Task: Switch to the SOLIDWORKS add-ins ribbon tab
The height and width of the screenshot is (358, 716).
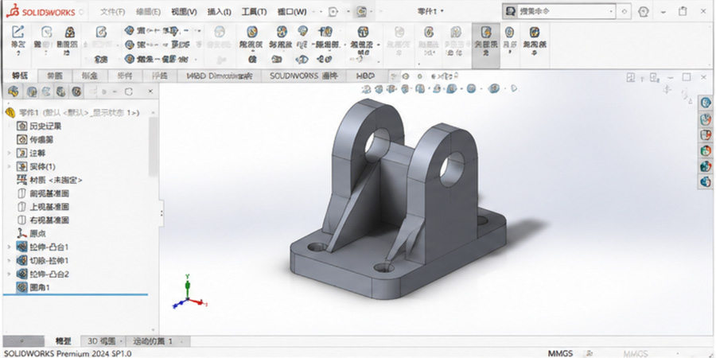Action: tap(304, 76)
